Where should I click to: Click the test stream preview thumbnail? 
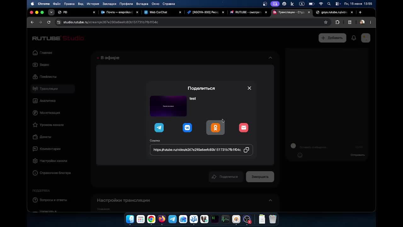coord(168,106)
